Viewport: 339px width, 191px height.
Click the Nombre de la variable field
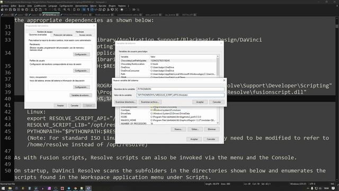coord(180,89)
